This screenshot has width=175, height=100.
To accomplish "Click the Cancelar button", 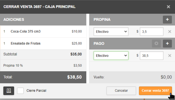I will pyautogui.click(x=121, y=91).
